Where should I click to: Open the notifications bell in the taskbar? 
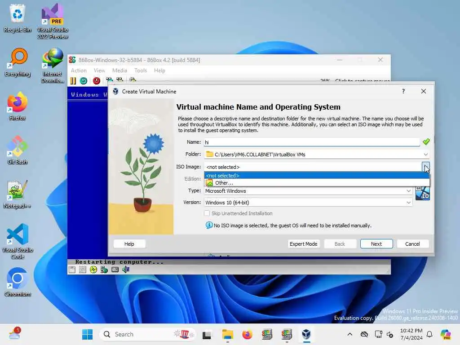point(429,334)
